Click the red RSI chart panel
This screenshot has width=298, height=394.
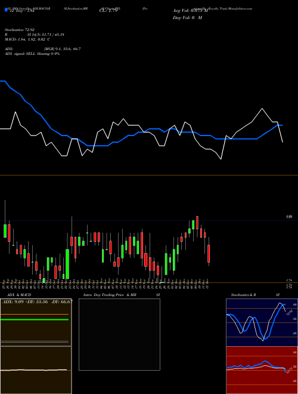coord(262,370)
